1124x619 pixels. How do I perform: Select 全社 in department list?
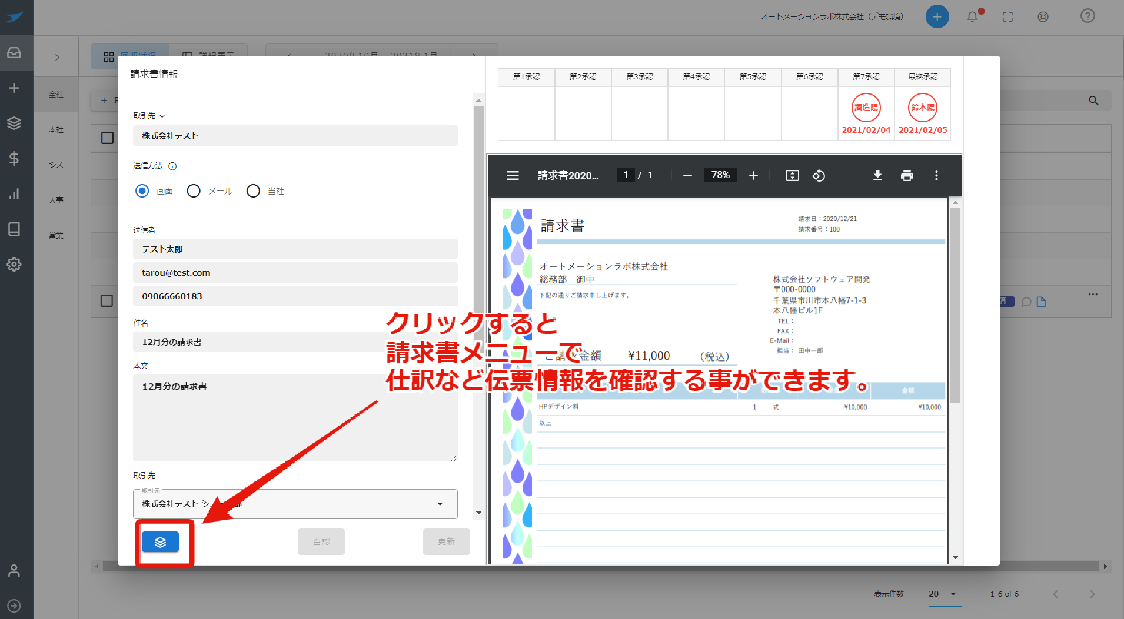56,94
